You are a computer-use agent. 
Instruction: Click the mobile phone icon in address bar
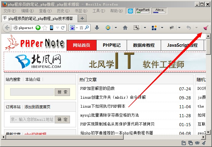coord(52,28)
